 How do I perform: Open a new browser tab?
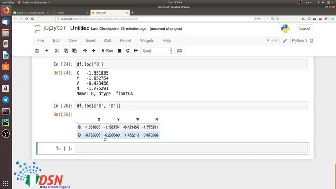133,13
